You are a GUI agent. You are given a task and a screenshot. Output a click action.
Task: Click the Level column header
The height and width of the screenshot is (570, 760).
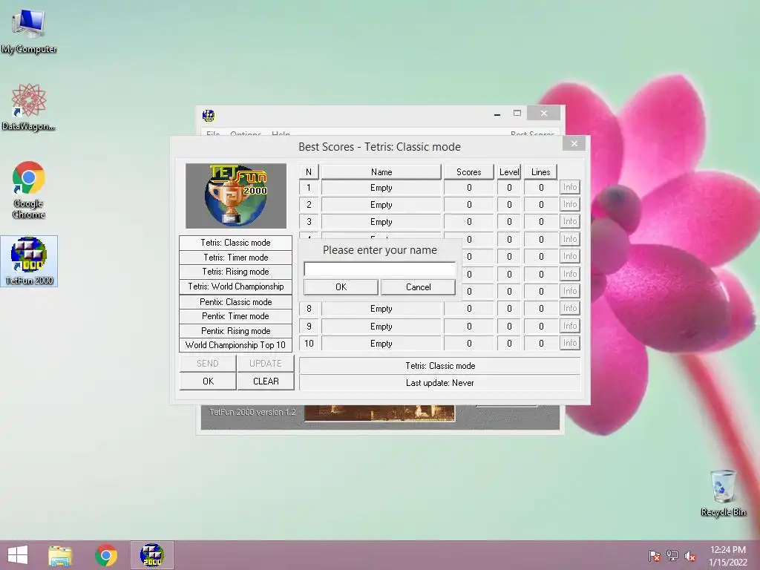click(x=509, y=171)
